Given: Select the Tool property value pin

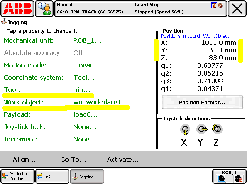Looking at the screenshot, I should click(x=81, y=90).
